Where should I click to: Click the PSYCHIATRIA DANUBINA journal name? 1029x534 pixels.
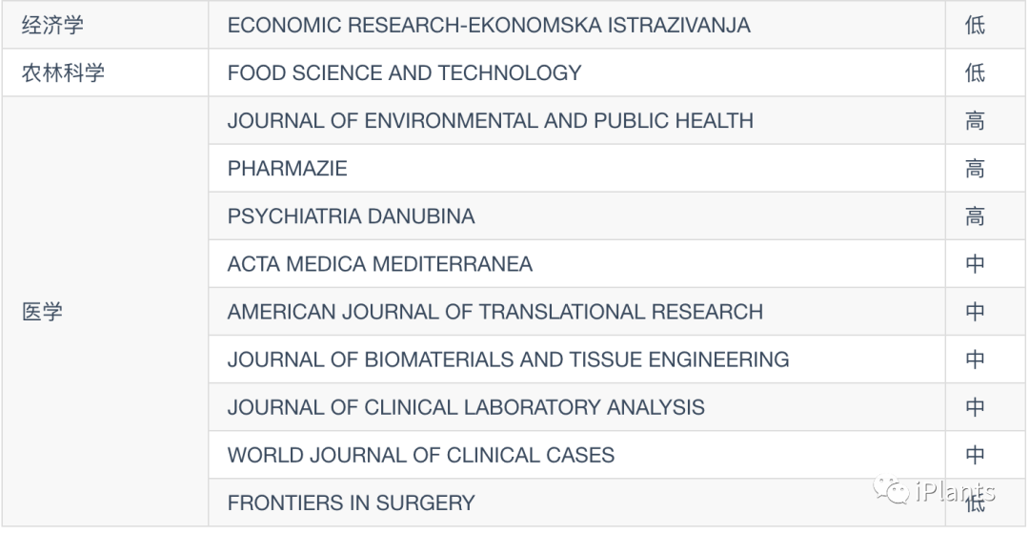tap(351, 216)
